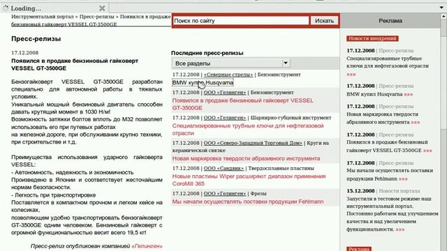Click Бензоинструмент category in first list row
Viewport: 447px width, 251px height.
coord(279,75)
